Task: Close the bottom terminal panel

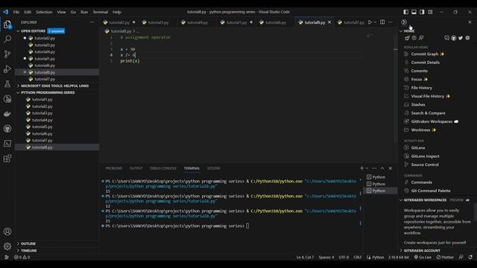Action: click(391, 168)
